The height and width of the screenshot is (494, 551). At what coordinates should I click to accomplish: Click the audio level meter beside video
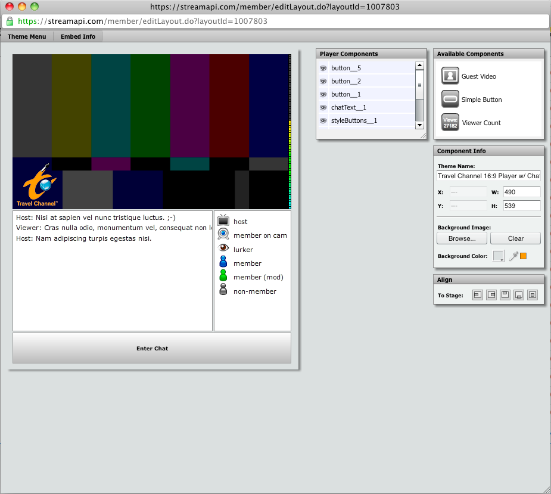(289, 132)
